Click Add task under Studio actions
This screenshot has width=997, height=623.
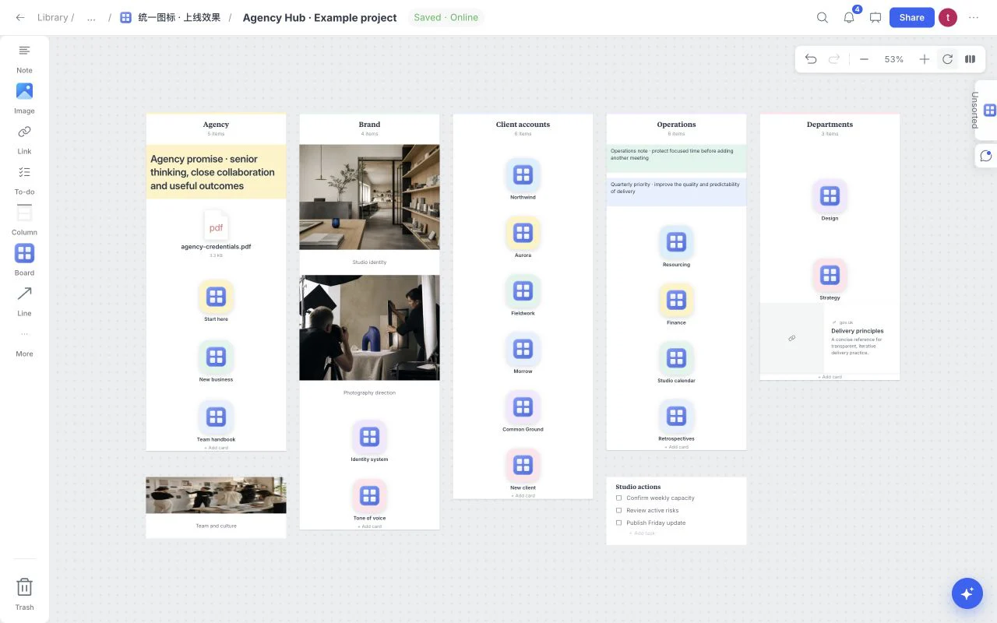644,533
